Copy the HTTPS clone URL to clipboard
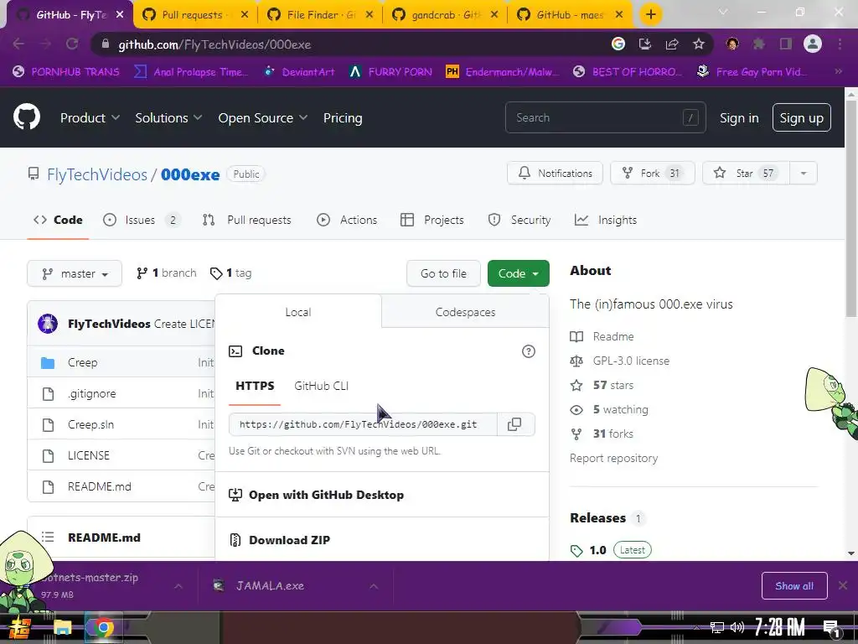This screenshot has width=858, height=644. coord(515,424)
